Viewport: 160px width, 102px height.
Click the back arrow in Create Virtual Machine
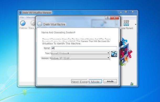pos(40,24)
